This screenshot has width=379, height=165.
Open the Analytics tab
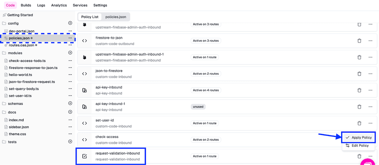59,5
